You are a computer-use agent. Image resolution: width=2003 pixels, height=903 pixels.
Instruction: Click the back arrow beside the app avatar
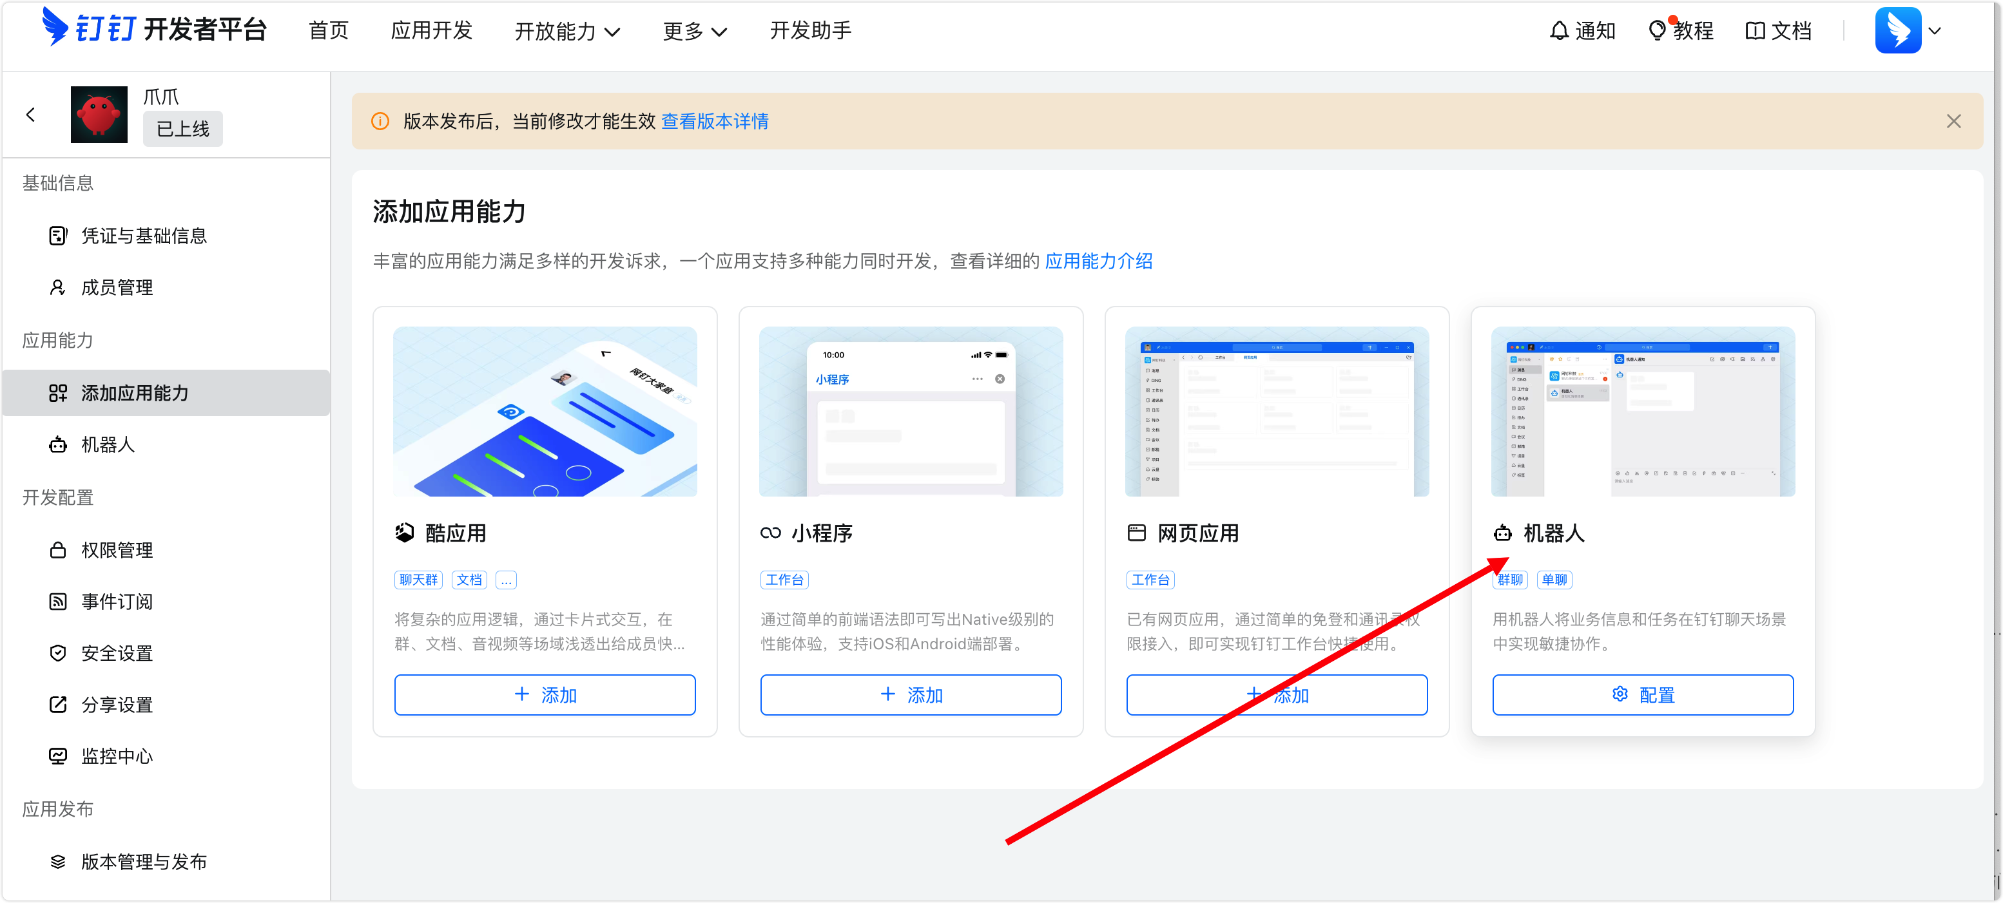point(31,115)
